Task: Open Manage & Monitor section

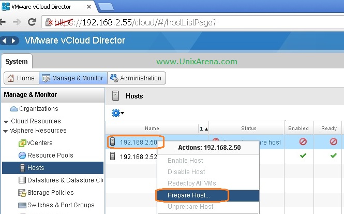Action: click(73, 78)
